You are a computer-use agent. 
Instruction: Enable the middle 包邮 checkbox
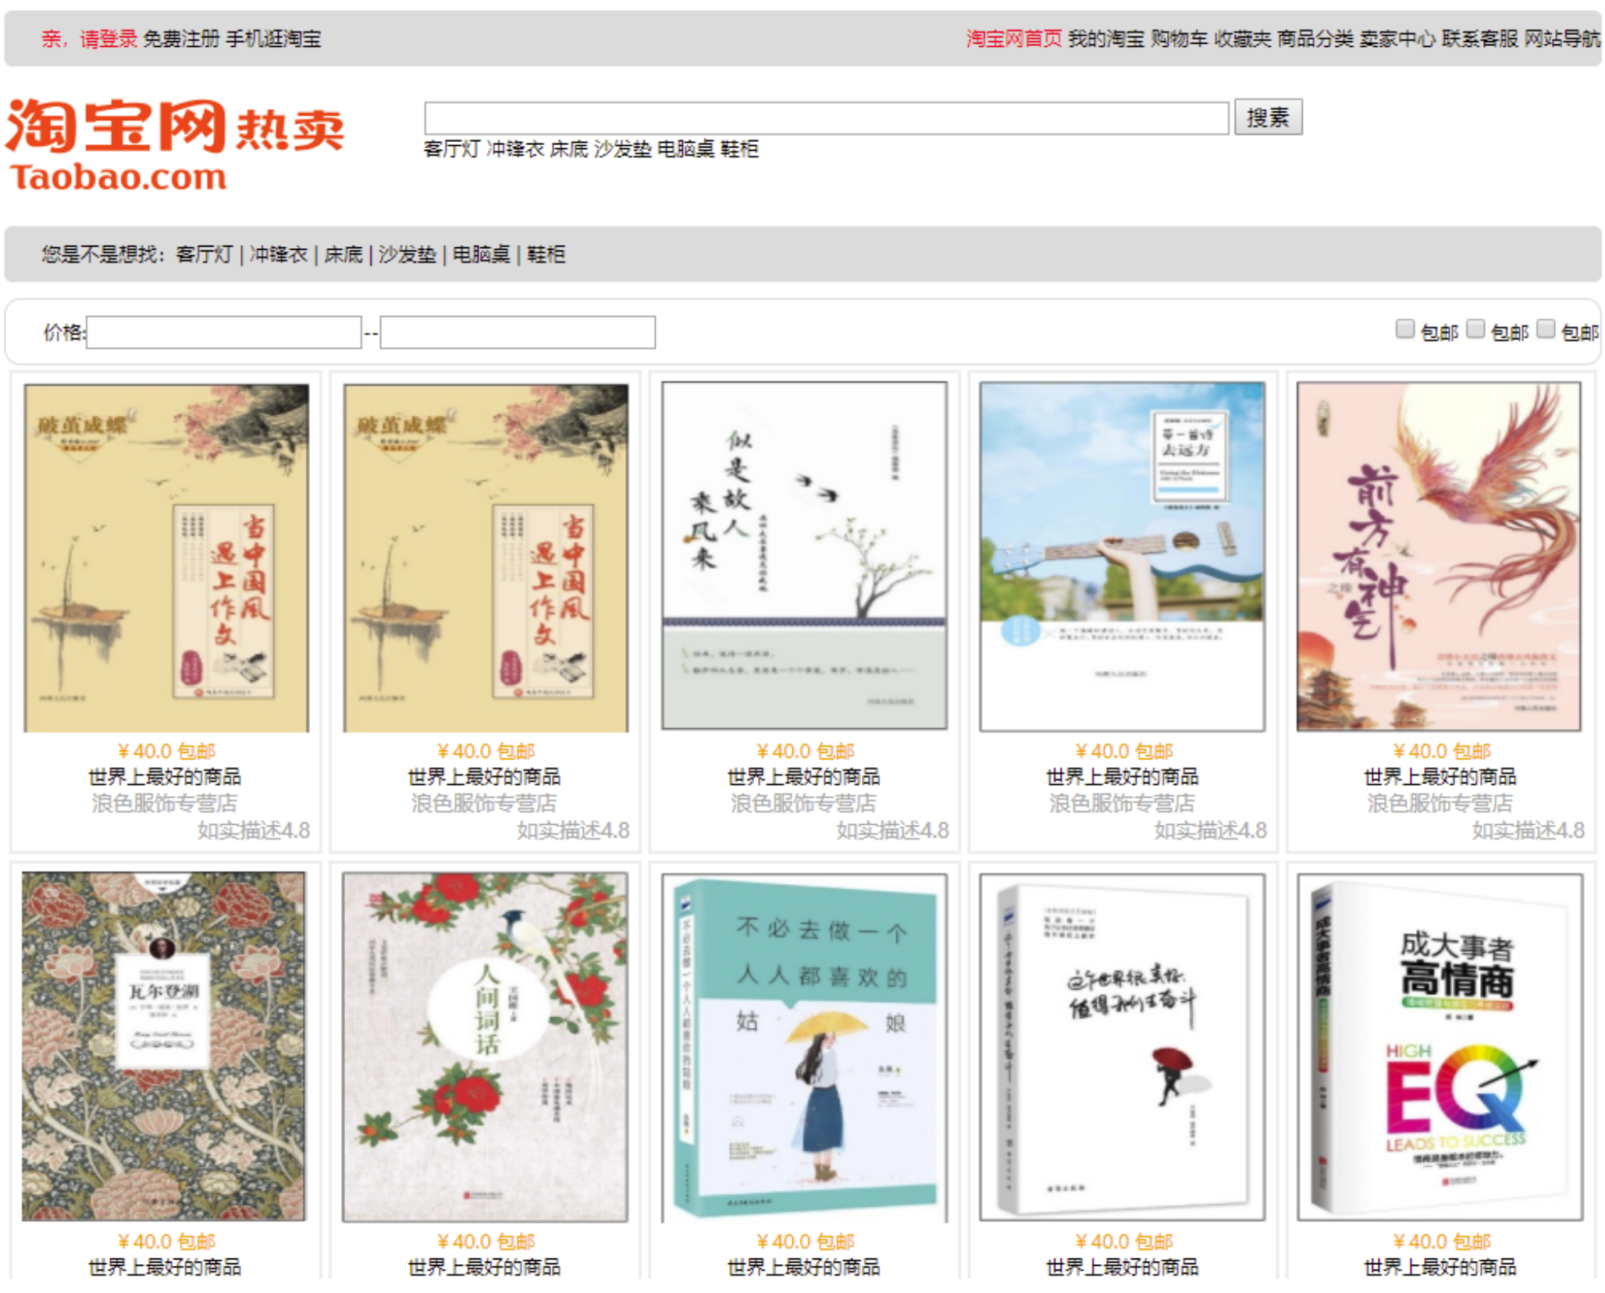(1475, 329)
